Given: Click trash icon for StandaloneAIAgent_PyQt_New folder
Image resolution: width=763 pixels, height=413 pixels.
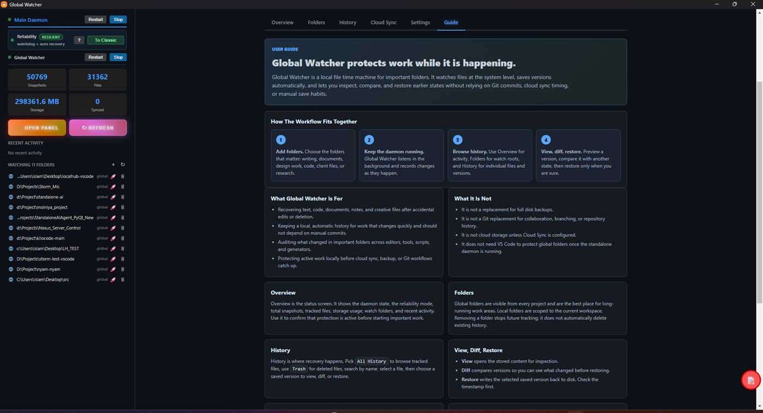Looking at the screenshot, I should coord(123,218).
